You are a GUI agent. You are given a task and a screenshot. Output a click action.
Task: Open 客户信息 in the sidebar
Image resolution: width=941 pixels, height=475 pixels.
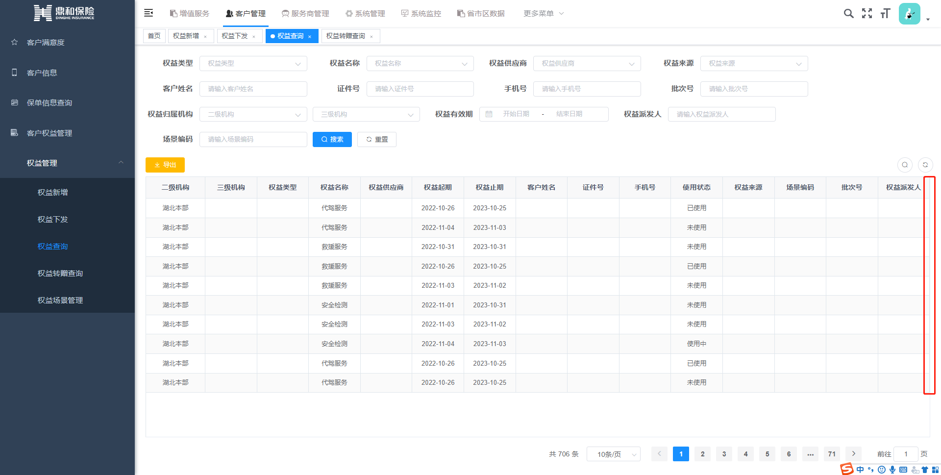[x=67, y=73]
